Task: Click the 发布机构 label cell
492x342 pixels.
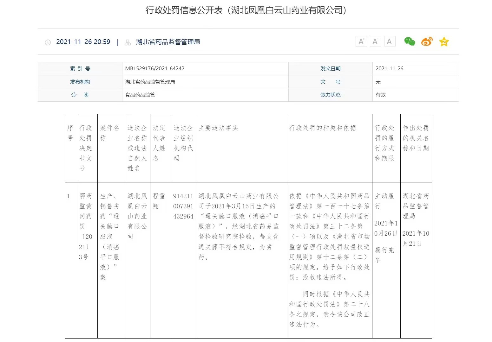Action: [80, 82]
